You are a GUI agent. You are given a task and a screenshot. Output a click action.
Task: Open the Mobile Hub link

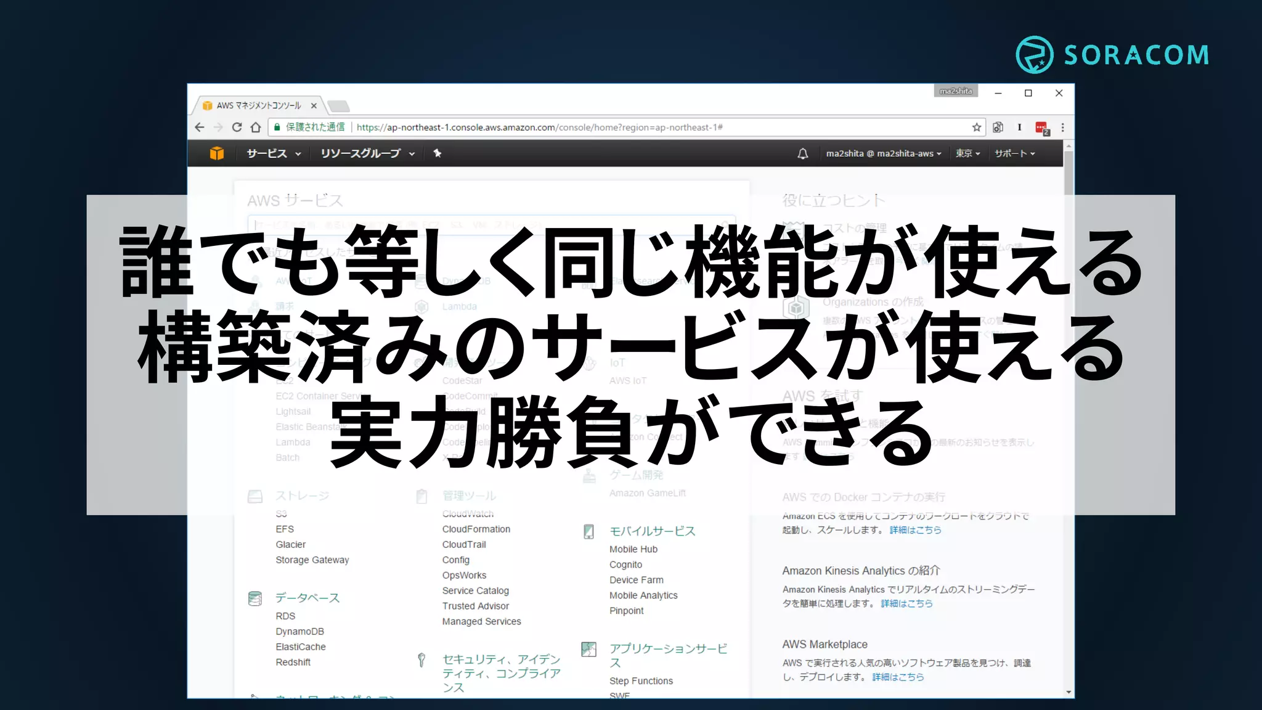(x=633, y=549)
